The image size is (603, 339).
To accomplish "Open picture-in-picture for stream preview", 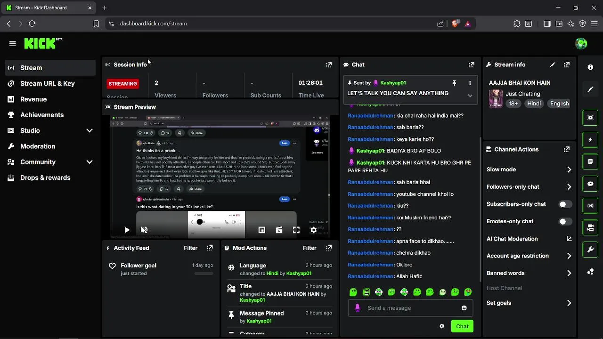I will [x=262, y=230].
